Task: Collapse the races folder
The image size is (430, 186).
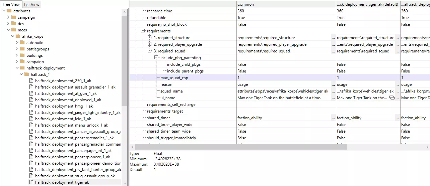Action: coord(8,30)
